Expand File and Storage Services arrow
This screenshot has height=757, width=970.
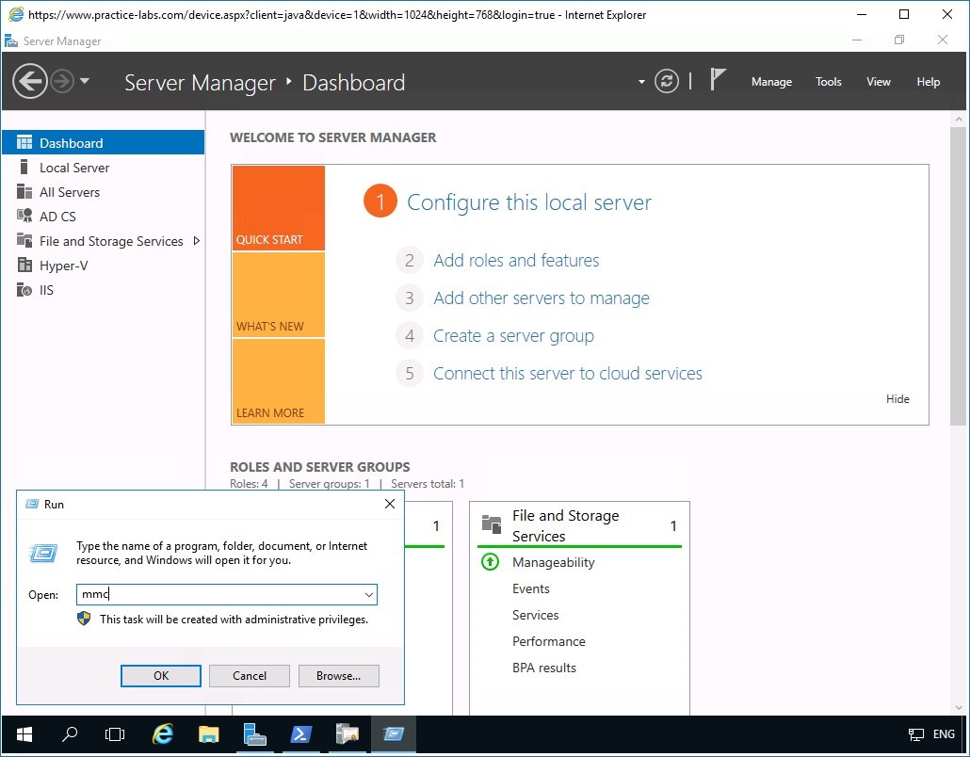(197, 241)
